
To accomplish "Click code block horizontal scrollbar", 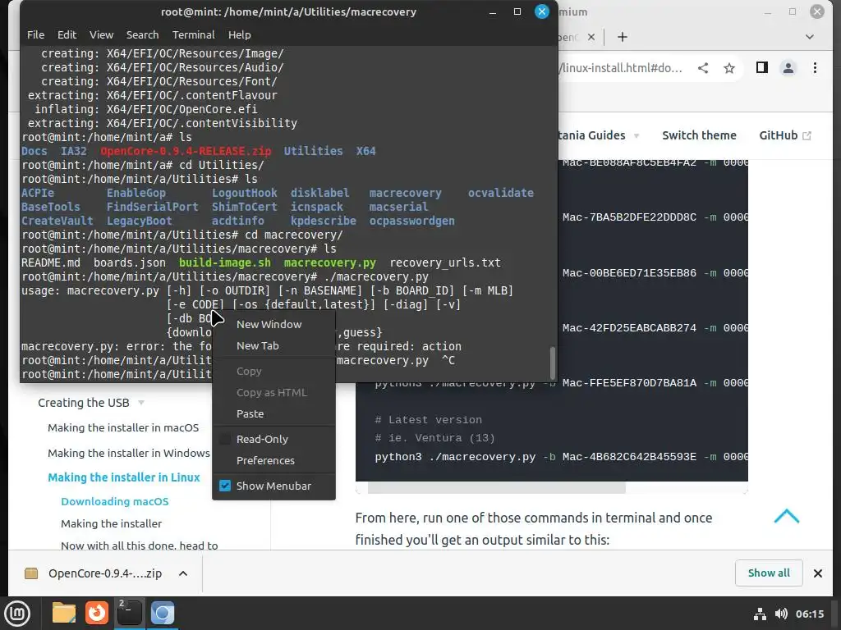I will tap(496, 487).
